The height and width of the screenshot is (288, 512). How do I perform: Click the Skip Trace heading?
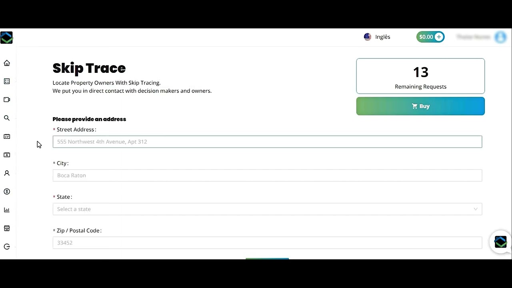pos(89,68)
